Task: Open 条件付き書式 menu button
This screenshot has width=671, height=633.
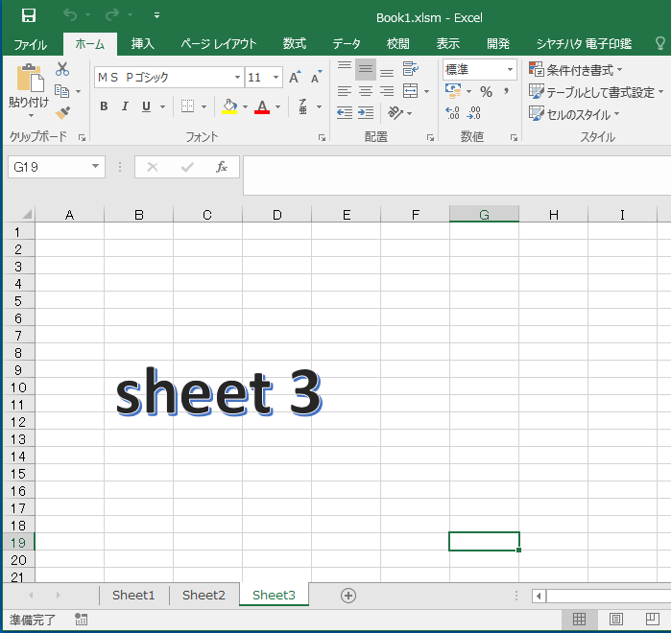Action: 576,70
